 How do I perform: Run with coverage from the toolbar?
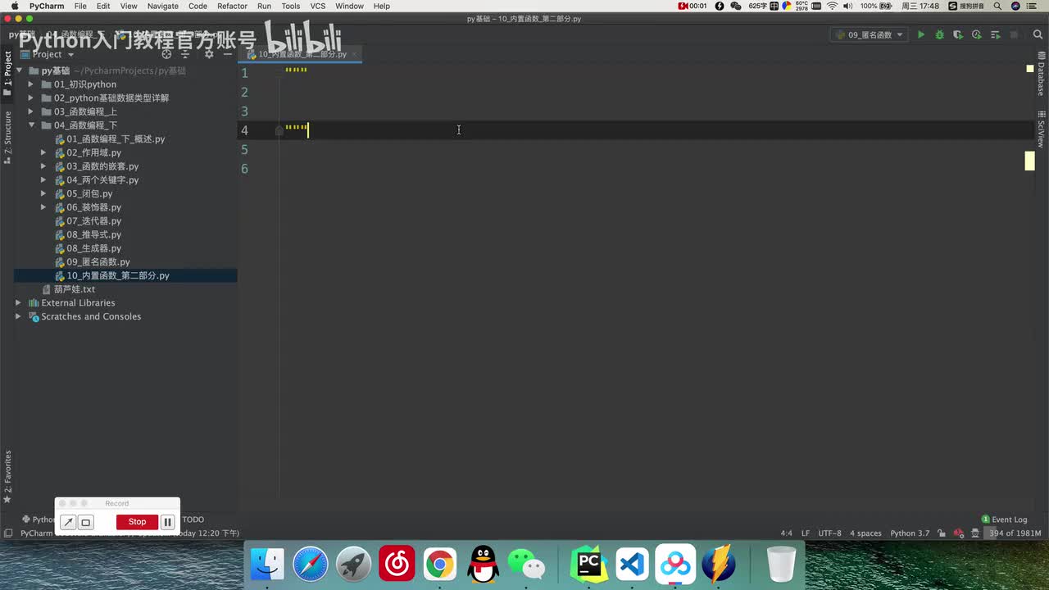coord(958,35)
